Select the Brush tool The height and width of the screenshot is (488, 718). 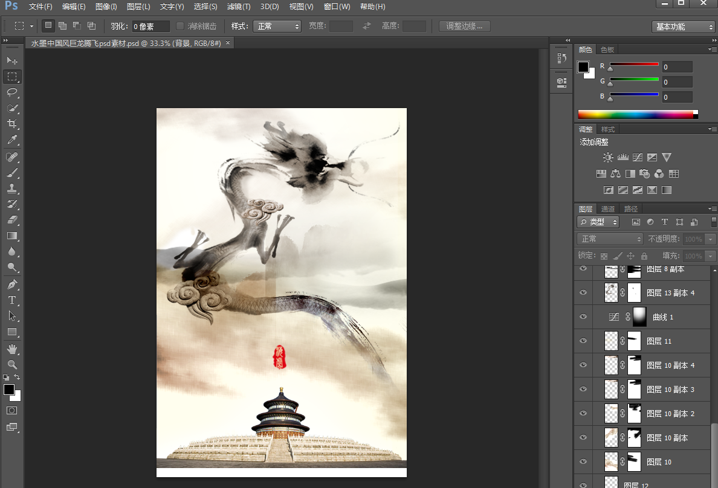coord(12,173)
